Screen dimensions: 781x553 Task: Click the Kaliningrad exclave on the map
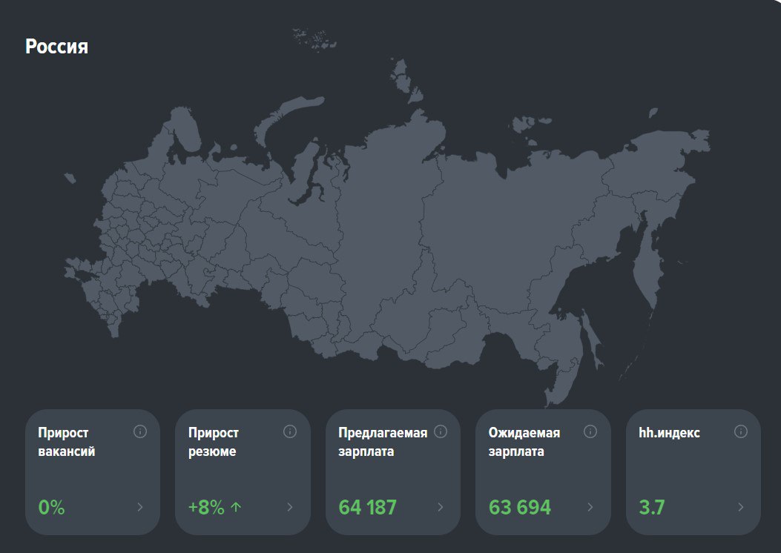[70, 178]
